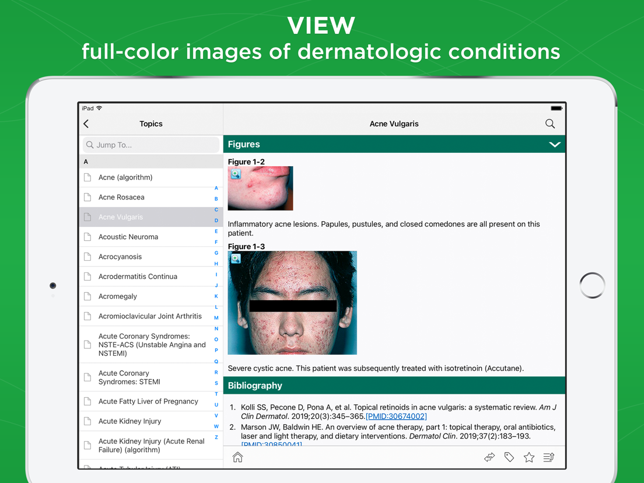Jump to index letter W
The height and width of the screenshot is (483, 644).
[216, 426]
